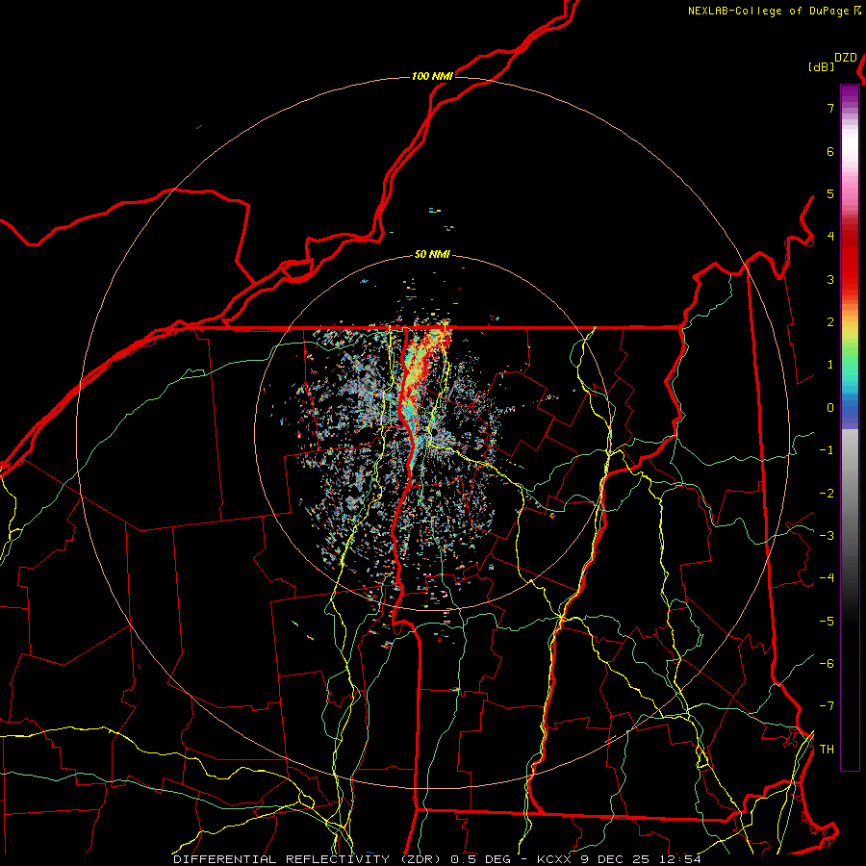Click the 3 value on color scale
The image size is (866, 866).
pos(830,279)
